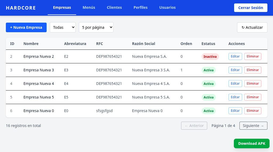Open the Perfiles tab
The image size is (273, 152).
point(141,7)
